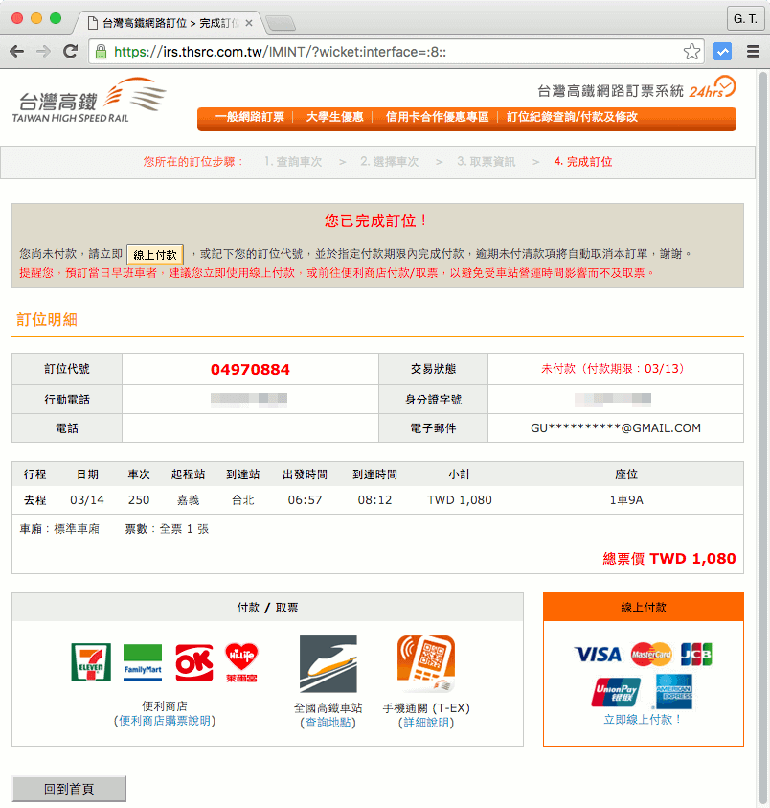Open the 大學生優惠 menu item

(x=334, y=117)
